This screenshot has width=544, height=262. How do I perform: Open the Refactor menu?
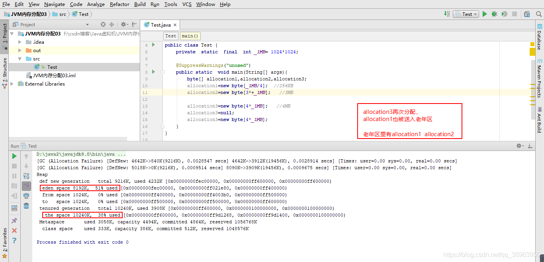pyautogui.click(x=120, y=4)
